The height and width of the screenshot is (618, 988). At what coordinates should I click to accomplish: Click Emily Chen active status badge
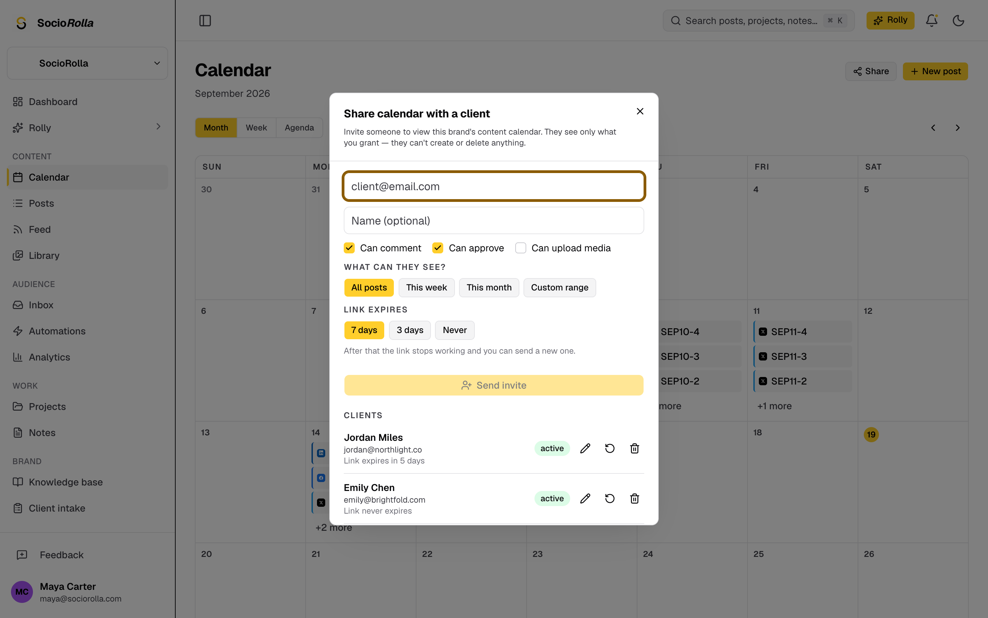[552, 498]
